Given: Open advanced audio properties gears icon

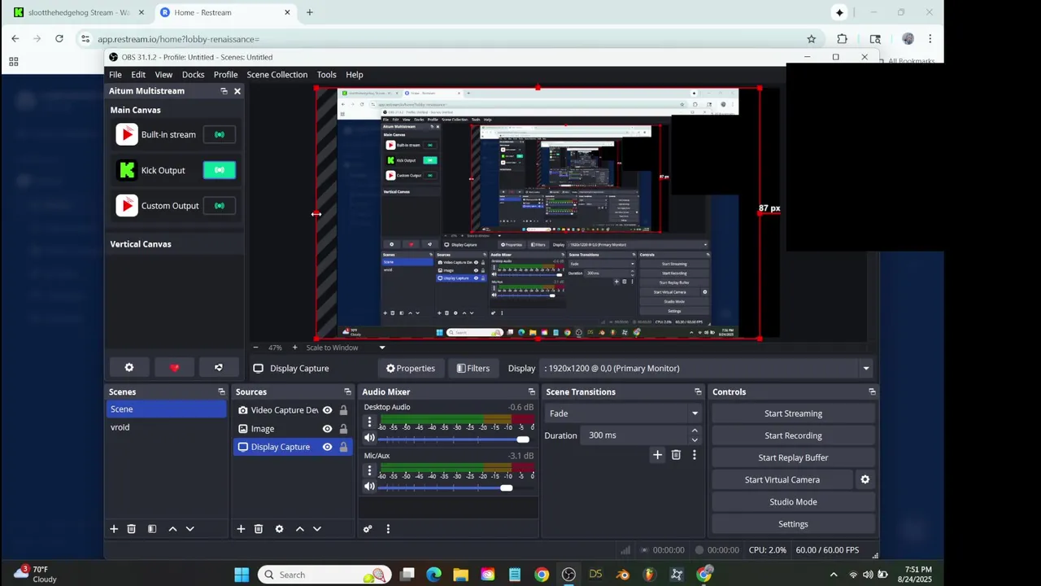Looking at the screenshot, I should coord(368,529).
